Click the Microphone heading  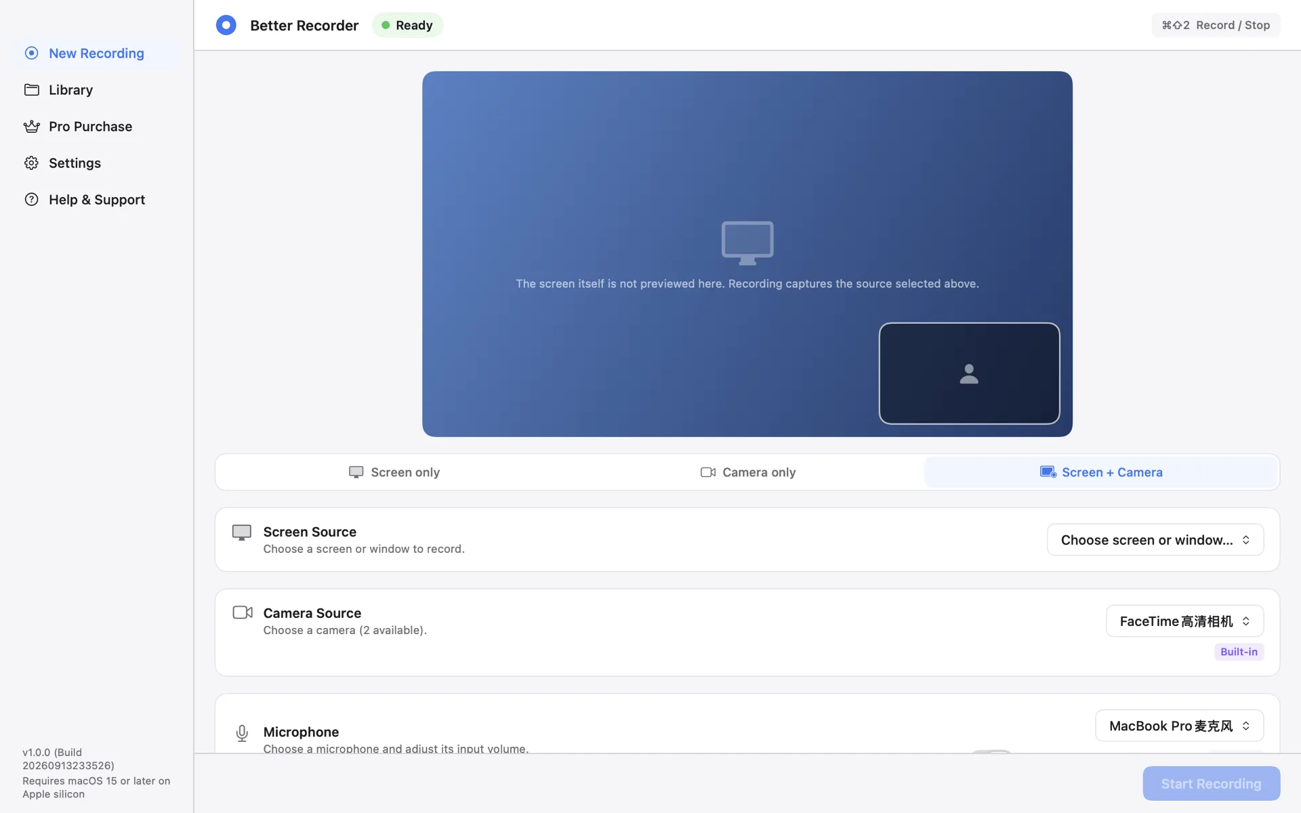coord(301,732)
